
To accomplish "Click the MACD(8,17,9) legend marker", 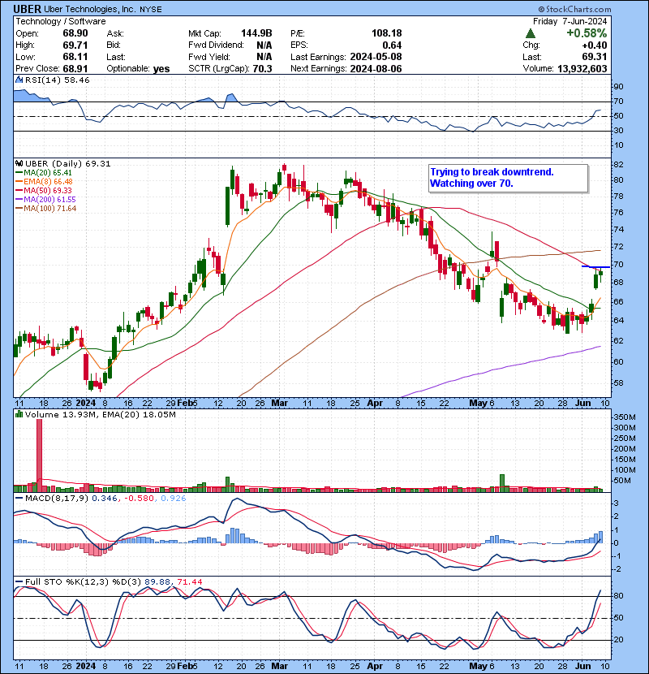I will pos(19,498).
